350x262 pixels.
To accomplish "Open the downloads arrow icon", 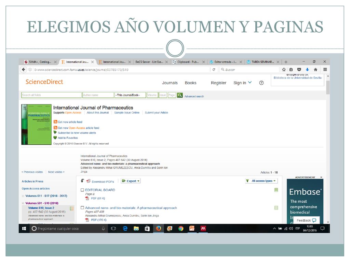I will (x=307, y=70).
